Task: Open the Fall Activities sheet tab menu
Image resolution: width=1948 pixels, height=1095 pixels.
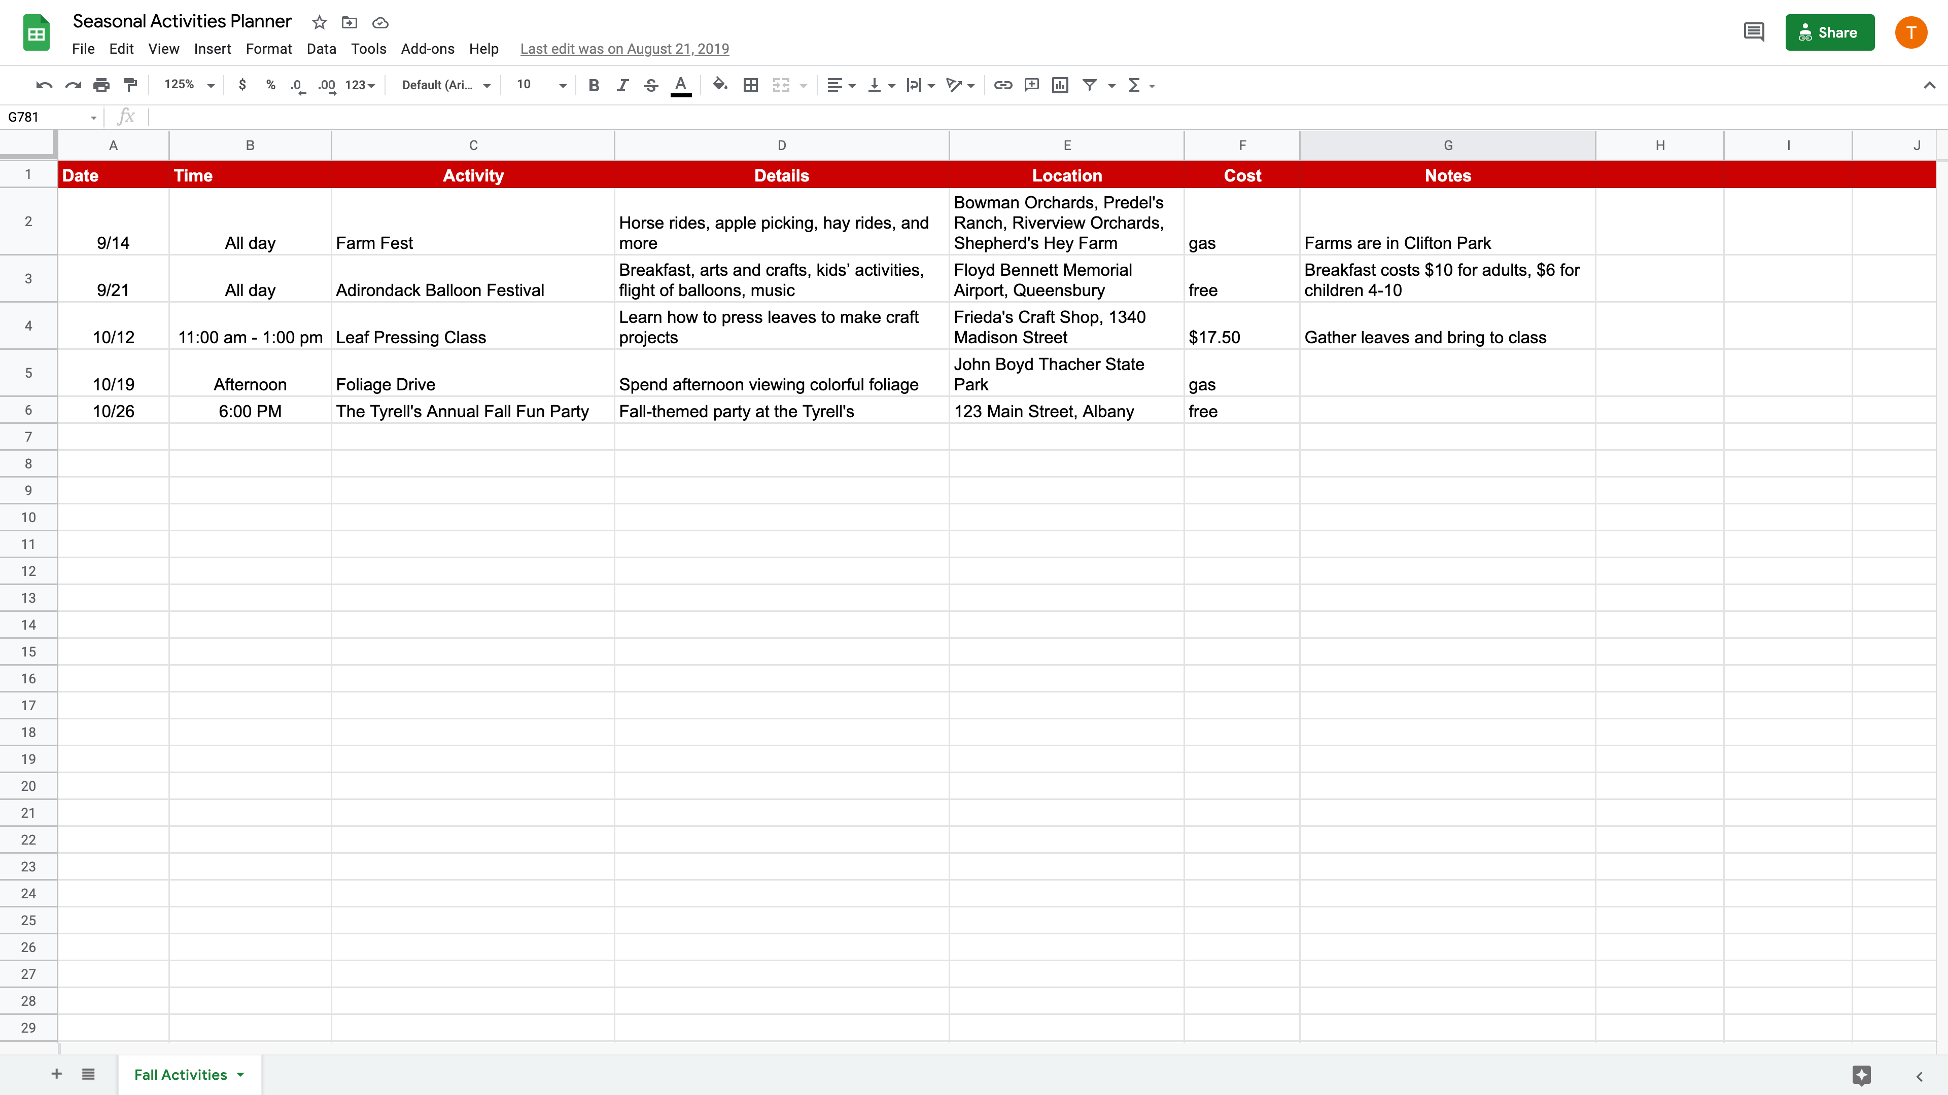Action: [240, 1074]
